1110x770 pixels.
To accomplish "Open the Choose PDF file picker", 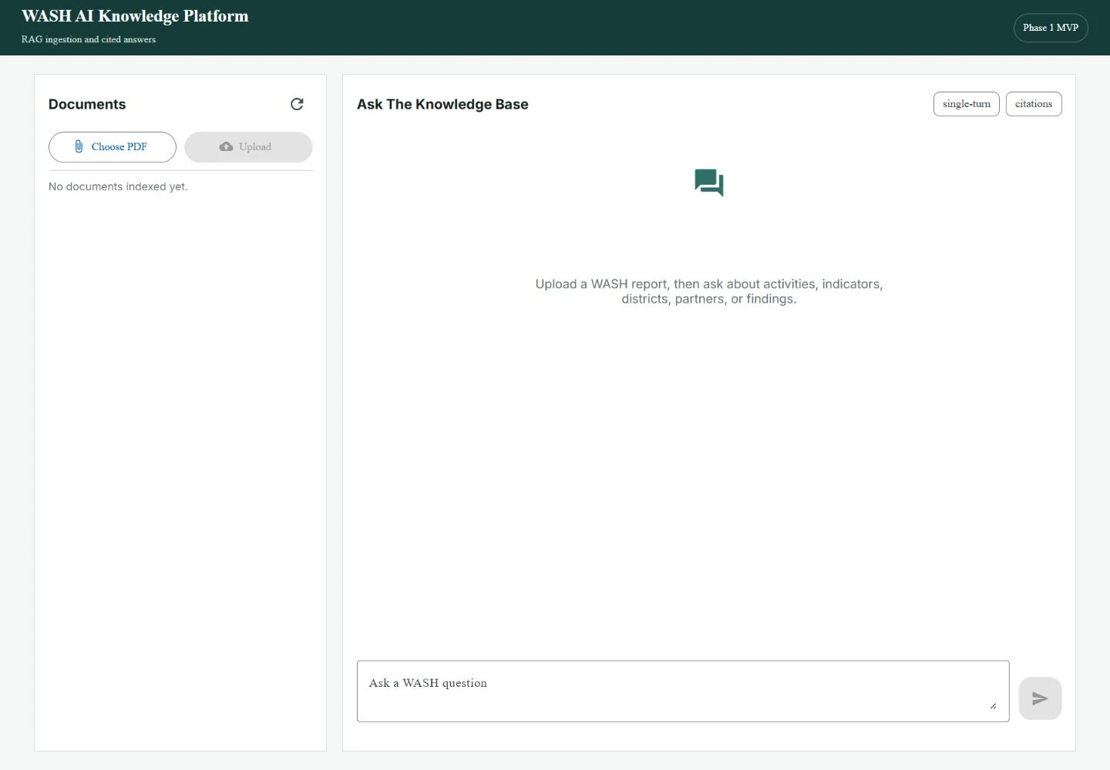I will 113,147.
